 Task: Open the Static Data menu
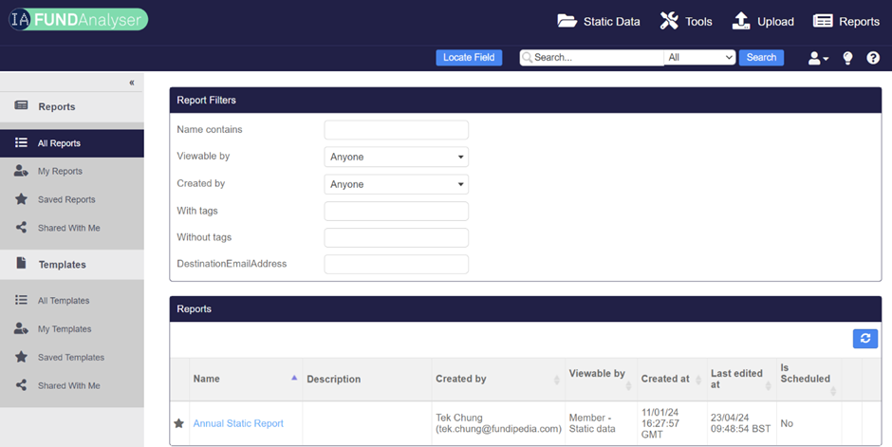(599, 21)
